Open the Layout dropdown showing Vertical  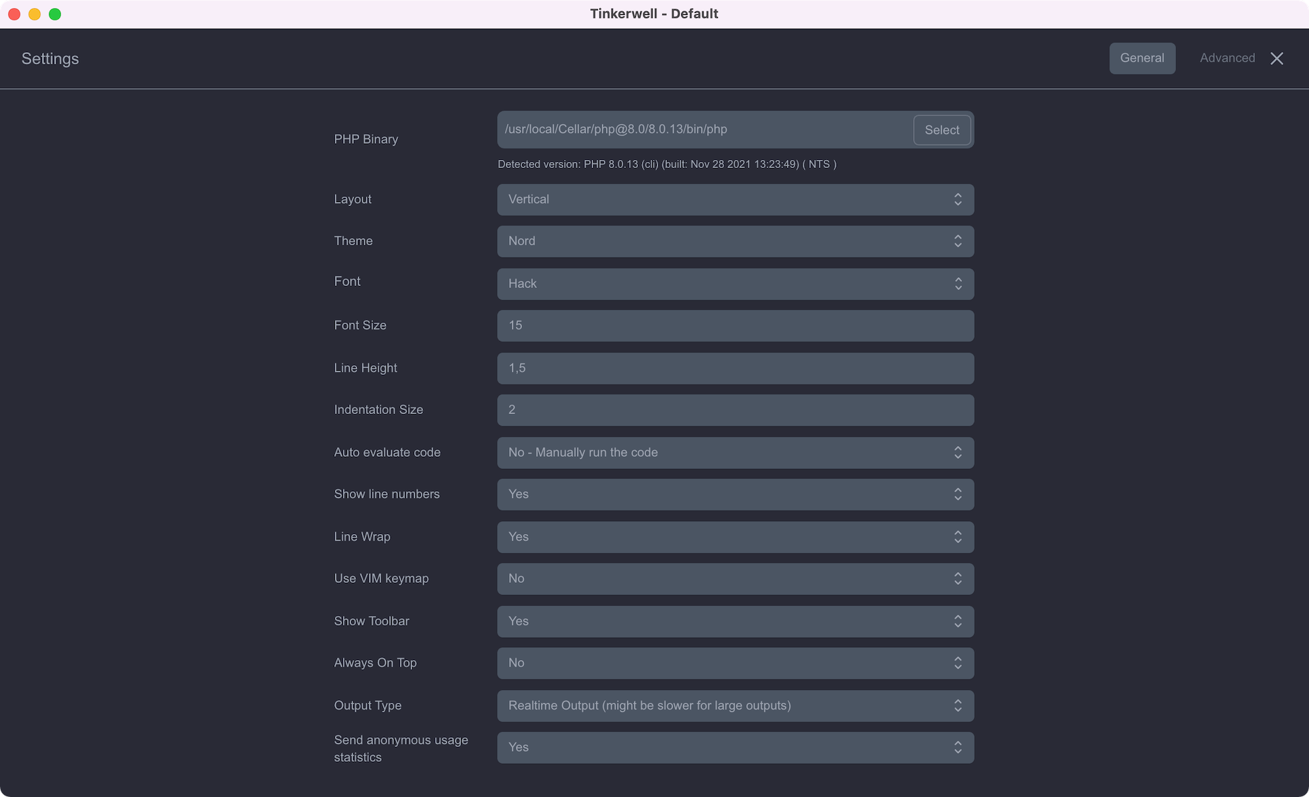click(x=736, y=199)
